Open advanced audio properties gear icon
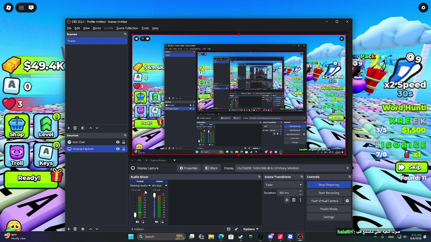 (236, 229)
